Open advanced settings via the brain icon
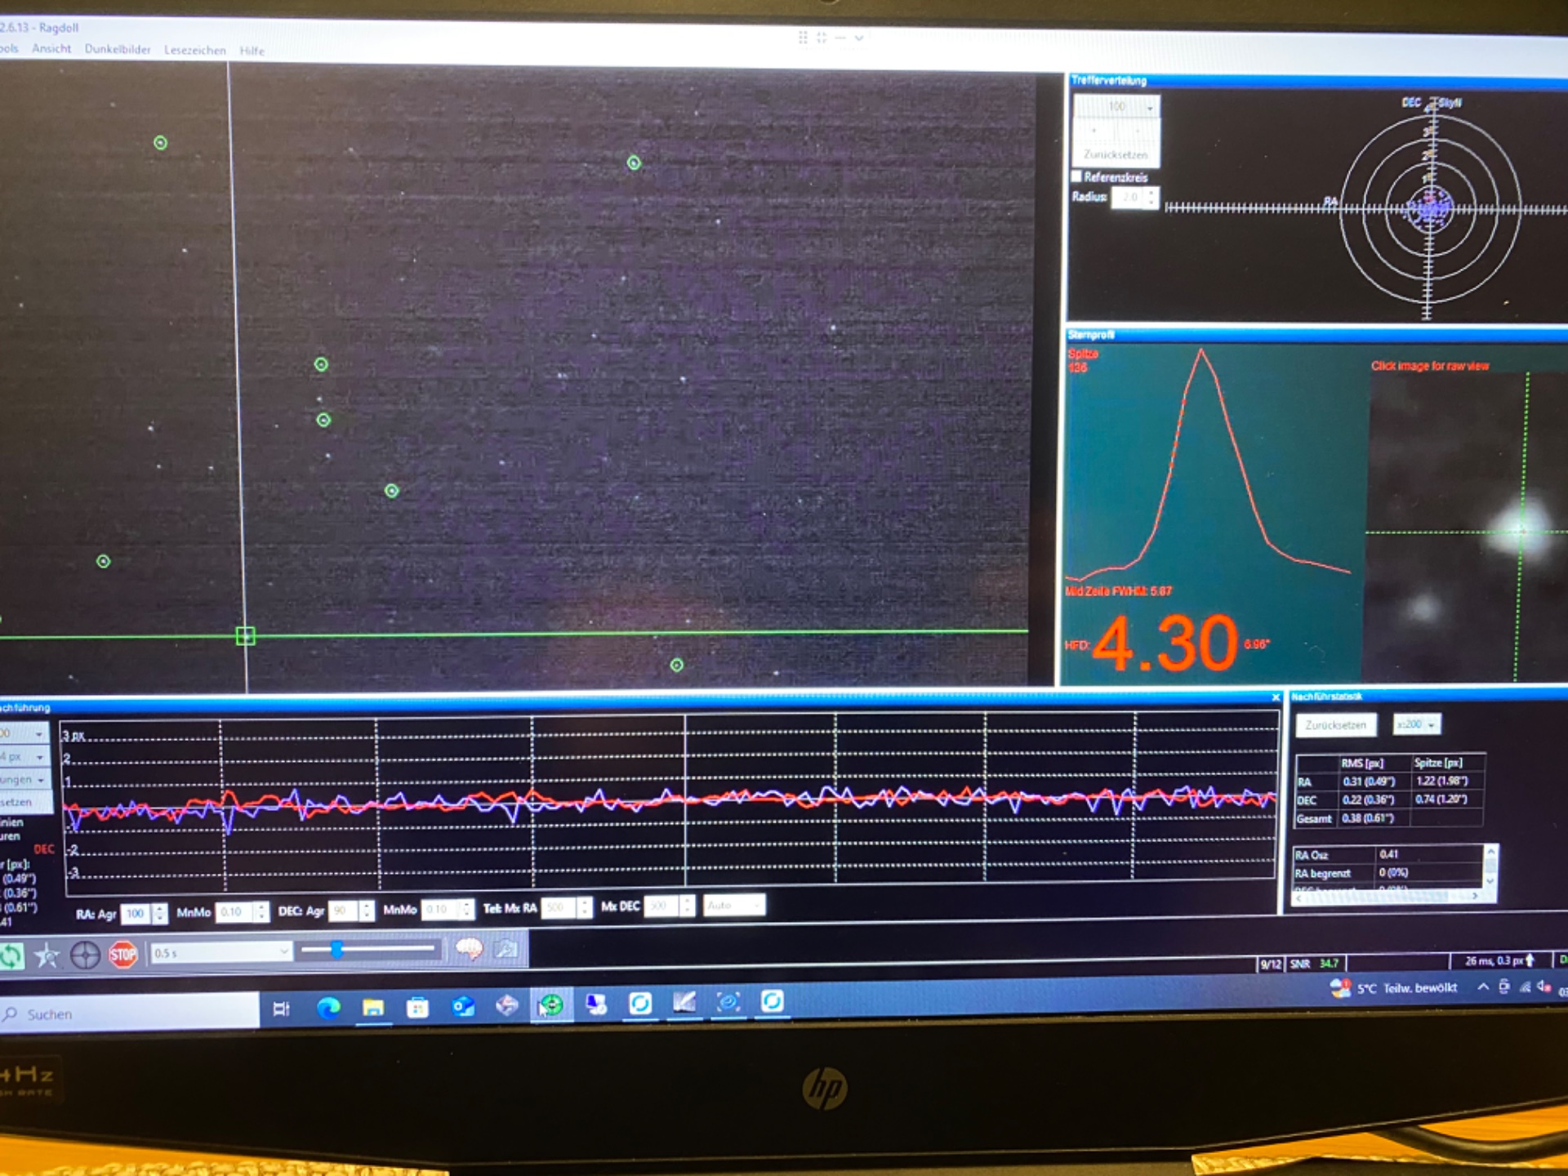 point(469,949)
